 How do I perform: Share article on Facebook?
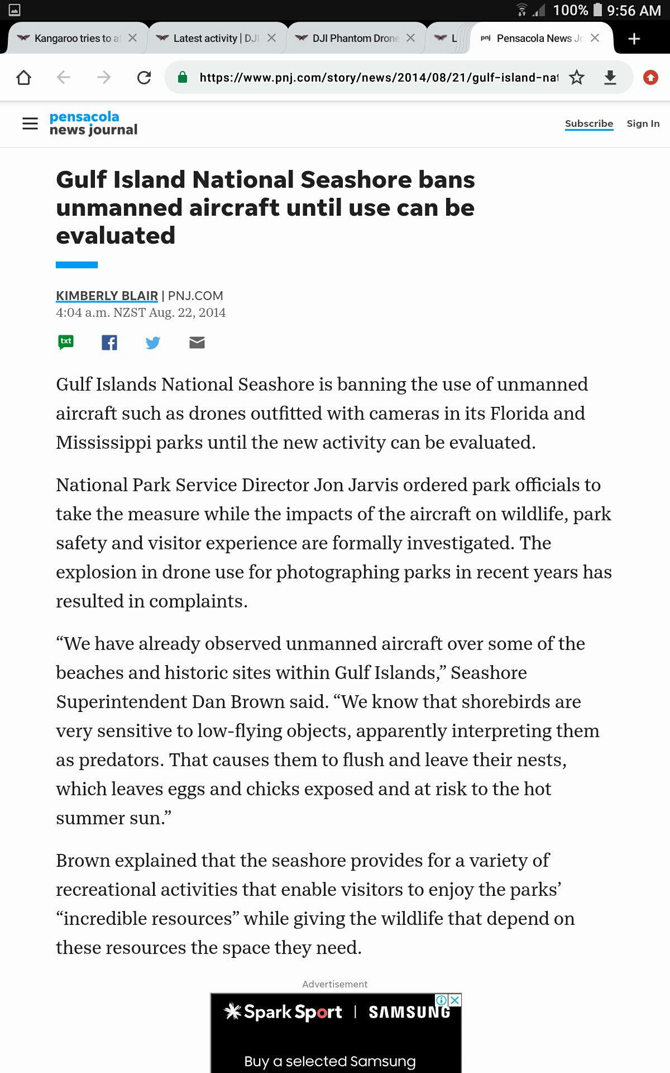109,343
